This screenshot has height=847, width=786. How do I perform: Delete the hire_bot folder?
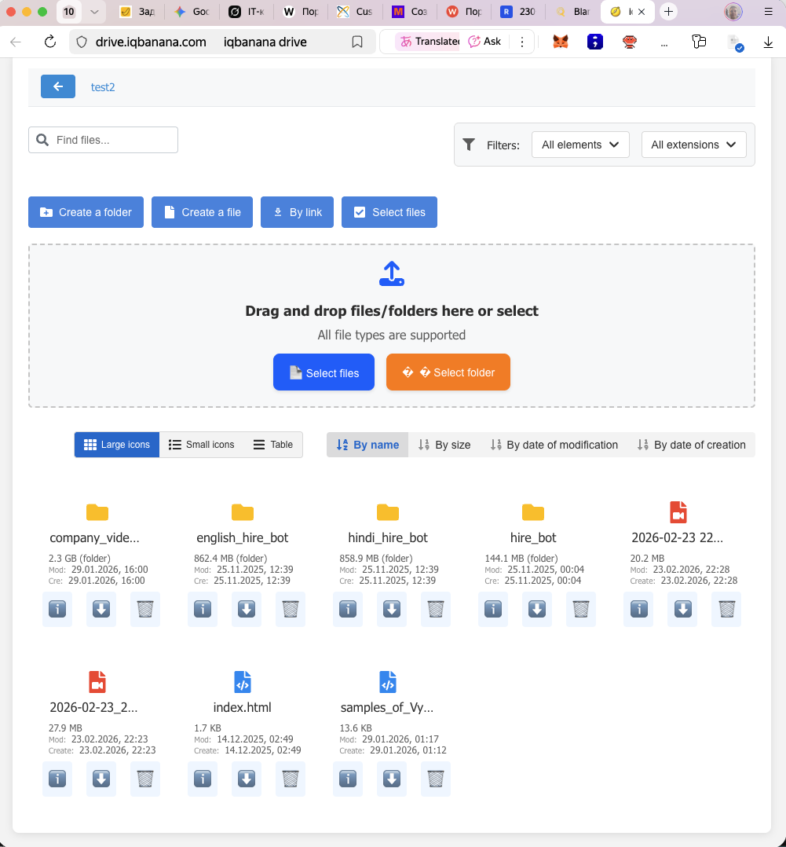click(x=581, y=610)
